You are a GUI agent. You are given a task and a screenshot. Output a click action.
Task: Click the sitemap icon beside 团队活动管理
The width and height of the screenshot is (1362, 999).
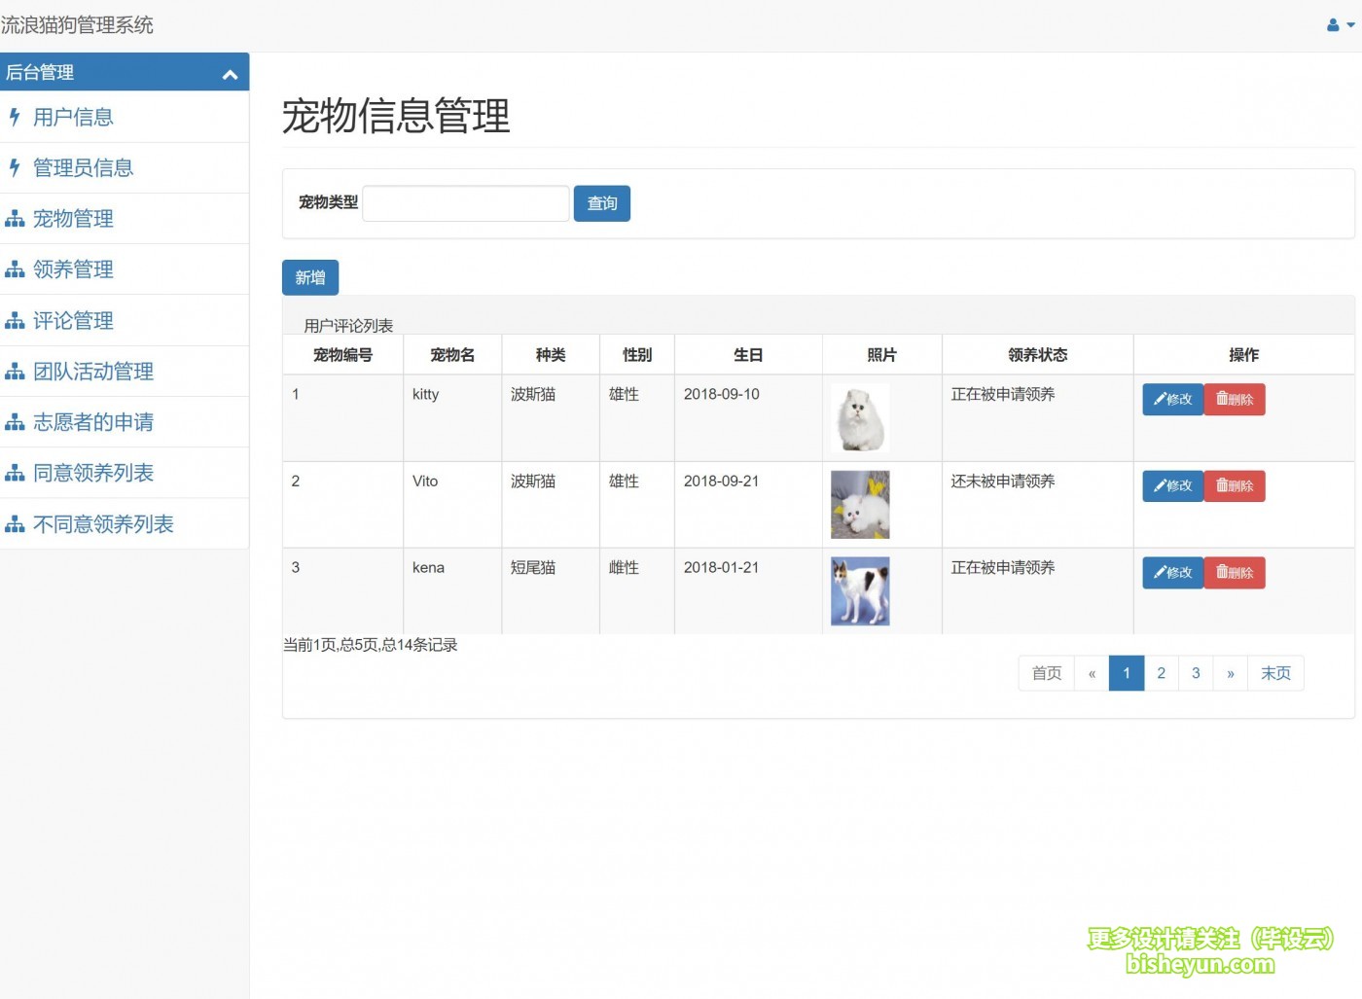click(x=15, y=372)
